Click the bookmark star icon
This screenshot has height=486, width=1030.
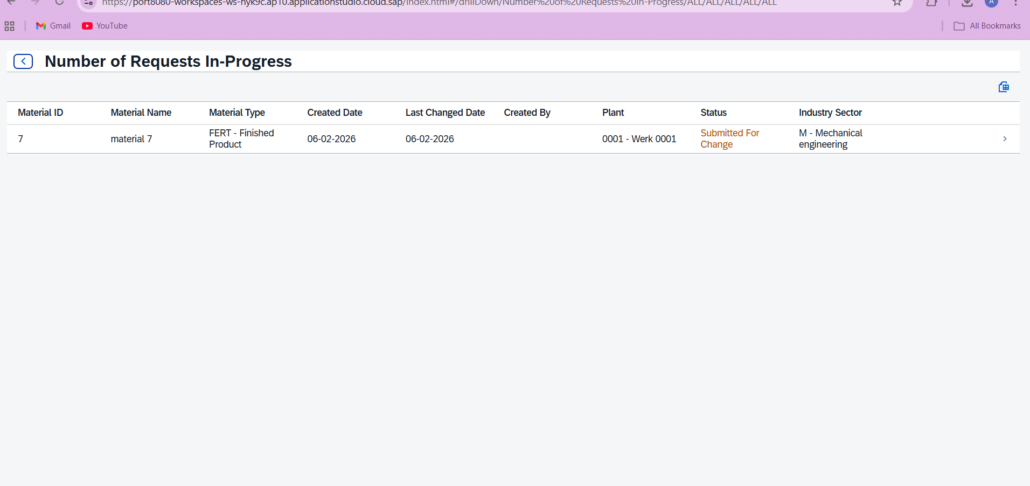(897, 3)
